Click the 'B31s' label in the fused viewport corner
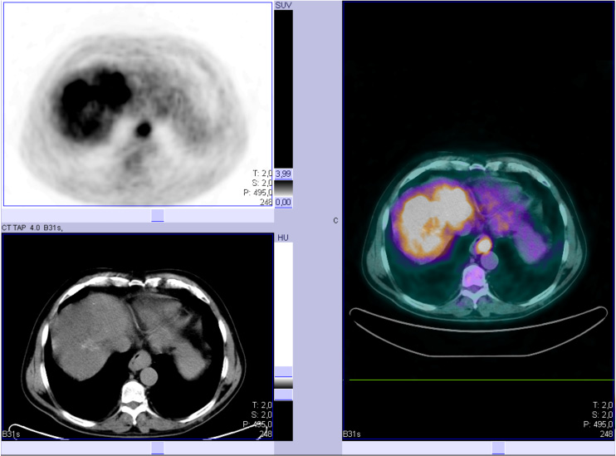Image resolution: width=616 pixels, height=456 pixels. click(352, 434)
